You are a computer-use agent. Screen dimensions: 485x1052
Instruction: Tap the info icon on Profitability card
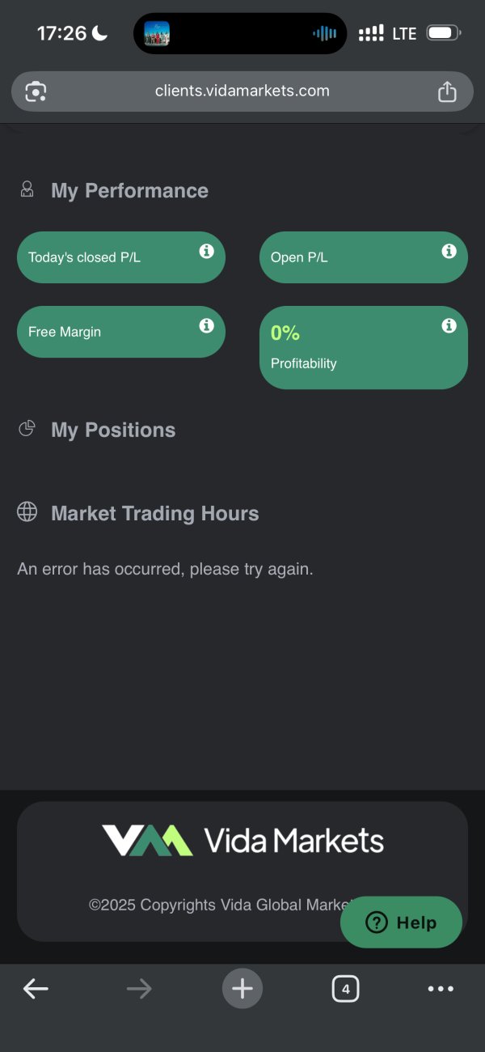449,326
